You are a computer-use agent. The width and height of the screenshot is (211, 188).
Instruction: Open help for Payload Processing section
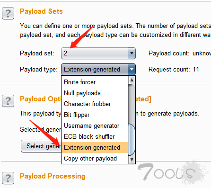coord(8,178)
